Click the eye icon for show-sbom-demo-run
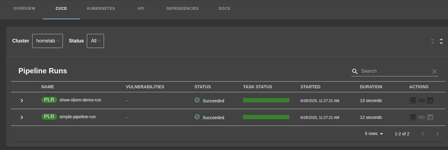The height and width of the screenshot is (150, 448). [x=413, y=101]
